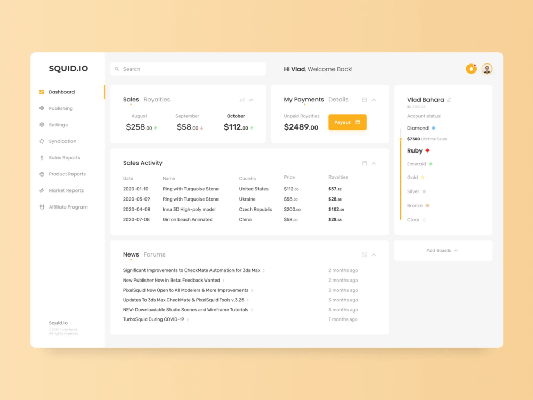This screenshot has width=533, height=400.
Task: Expand arrow after CheckMate Automation news item
Action: coord(264,271)
